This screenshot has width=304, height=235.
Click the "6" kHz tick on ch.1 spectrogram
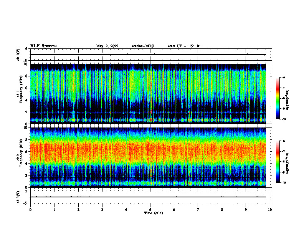[27, 88]
